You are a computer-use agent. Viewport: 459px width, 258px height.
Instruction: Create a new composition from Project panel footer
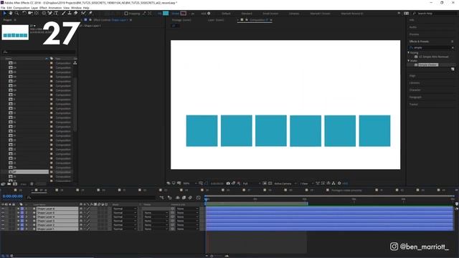[15, 184]
